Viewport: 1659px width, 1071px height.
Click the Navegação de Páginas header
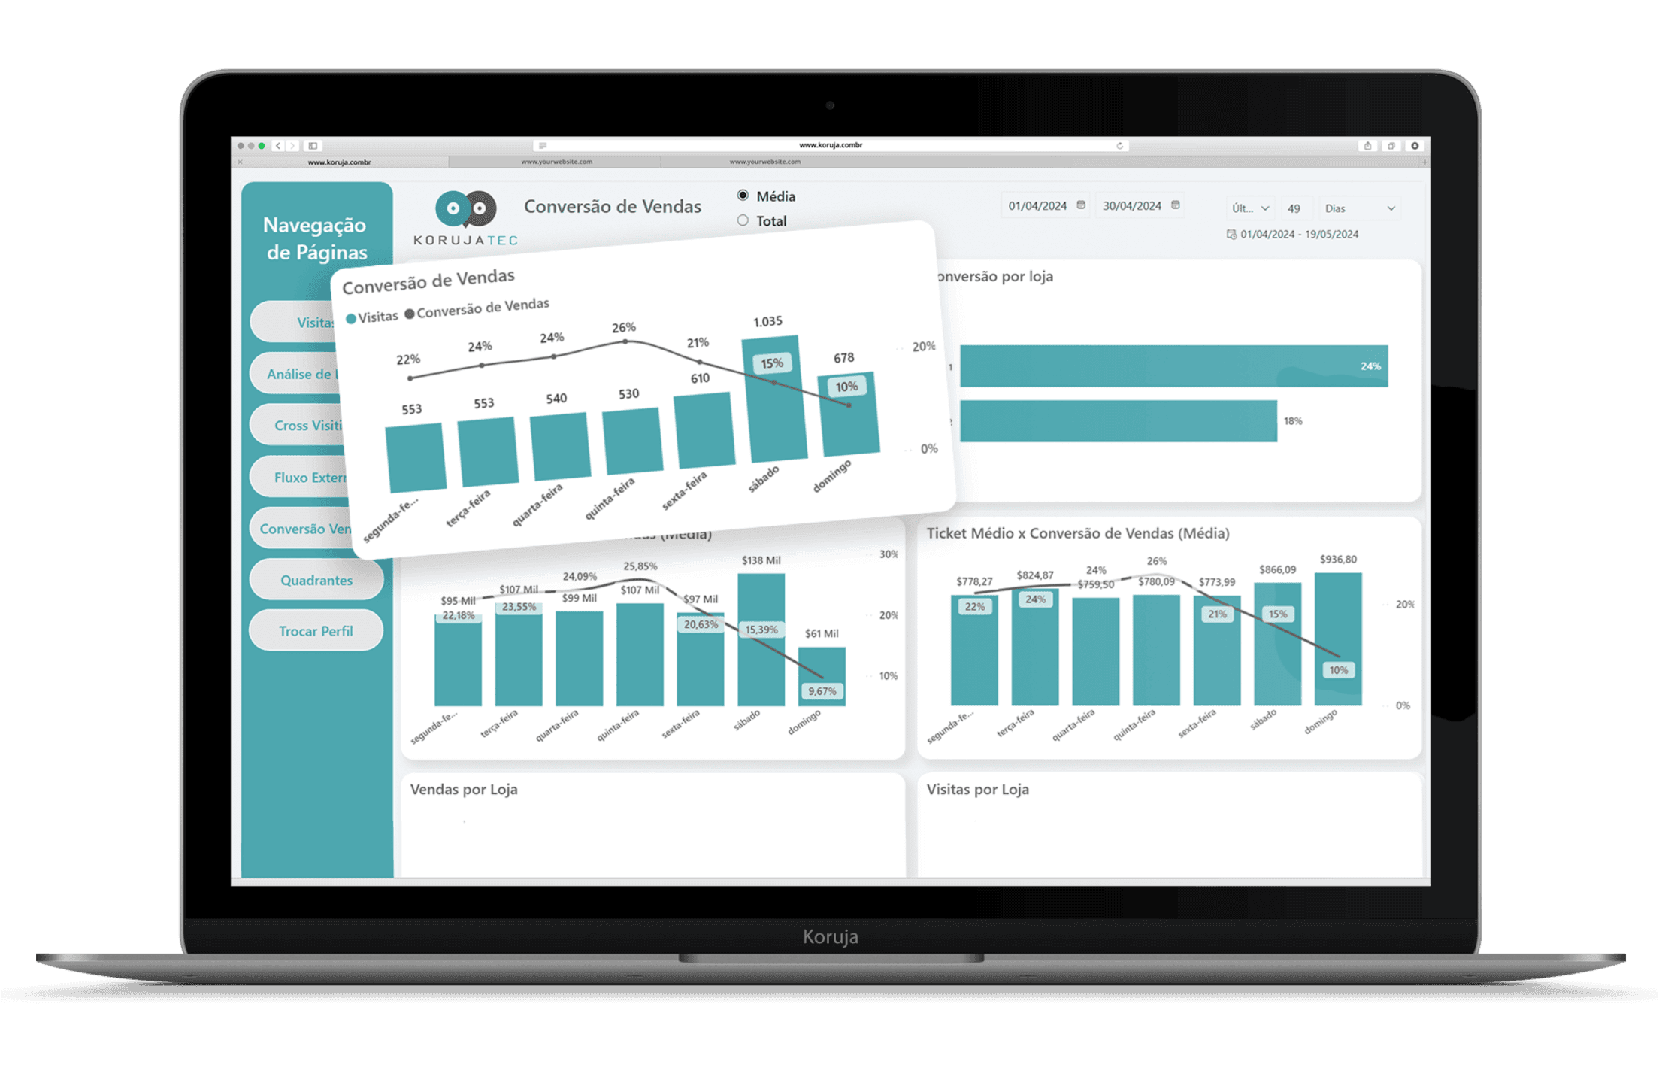click(316, 238)
